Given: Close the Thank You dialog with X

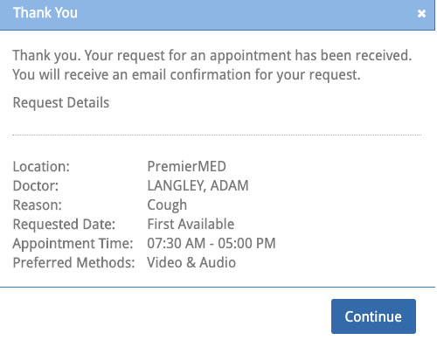Looking at the screenshot, I should (421, 13).
